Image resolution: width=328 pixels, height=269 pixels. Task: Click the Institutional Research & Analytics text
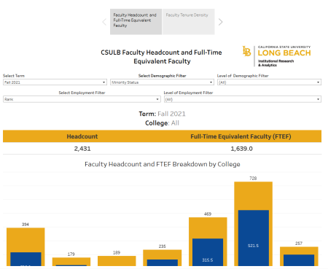[276, 63]
